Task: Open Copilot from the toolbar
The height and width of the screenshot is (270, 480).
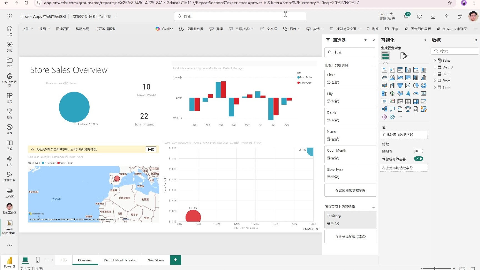Action: [164, 29]
